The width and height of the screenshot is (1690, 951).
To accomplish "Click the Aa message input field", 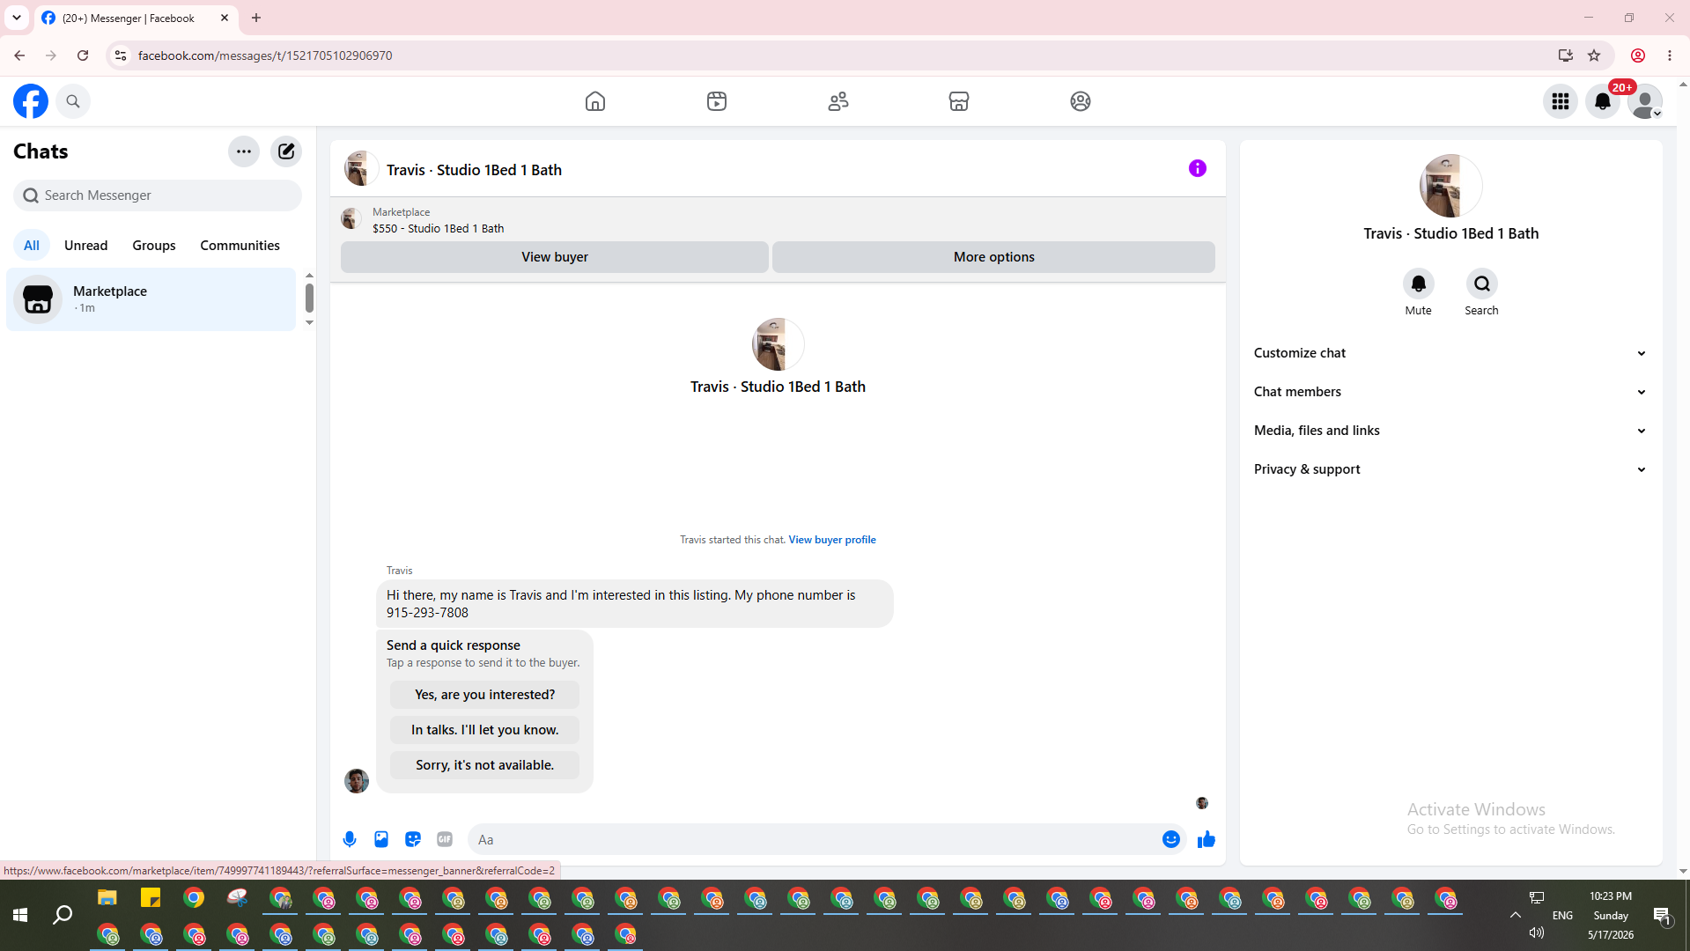I will pos(815,840).
